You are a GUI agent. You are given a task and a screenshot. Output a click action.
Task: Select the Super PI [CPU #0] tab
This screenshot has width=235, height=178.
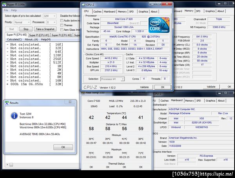click(16, 35)
